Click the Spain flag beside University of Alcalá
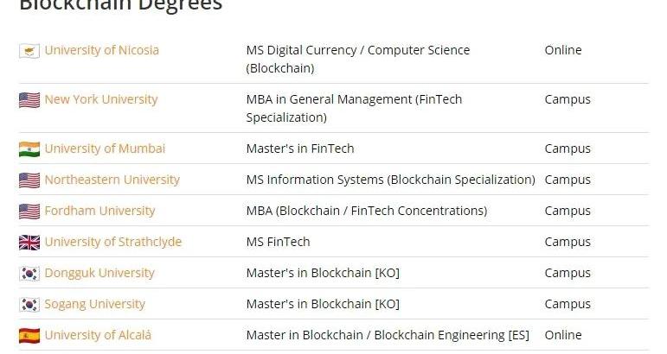The height and width of the screenshot is (354, 667). (x=29, y=336)
